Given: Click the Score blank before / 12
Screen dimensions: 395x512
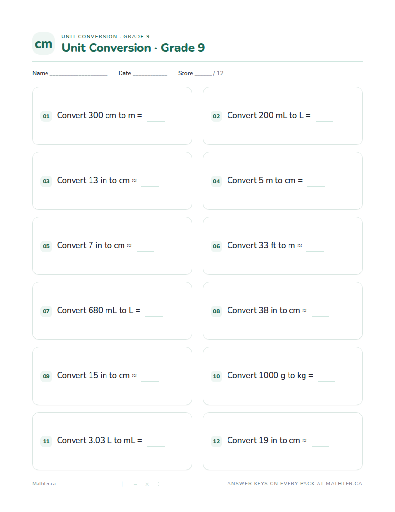Looking at the screenshot, I should [203, 75].
